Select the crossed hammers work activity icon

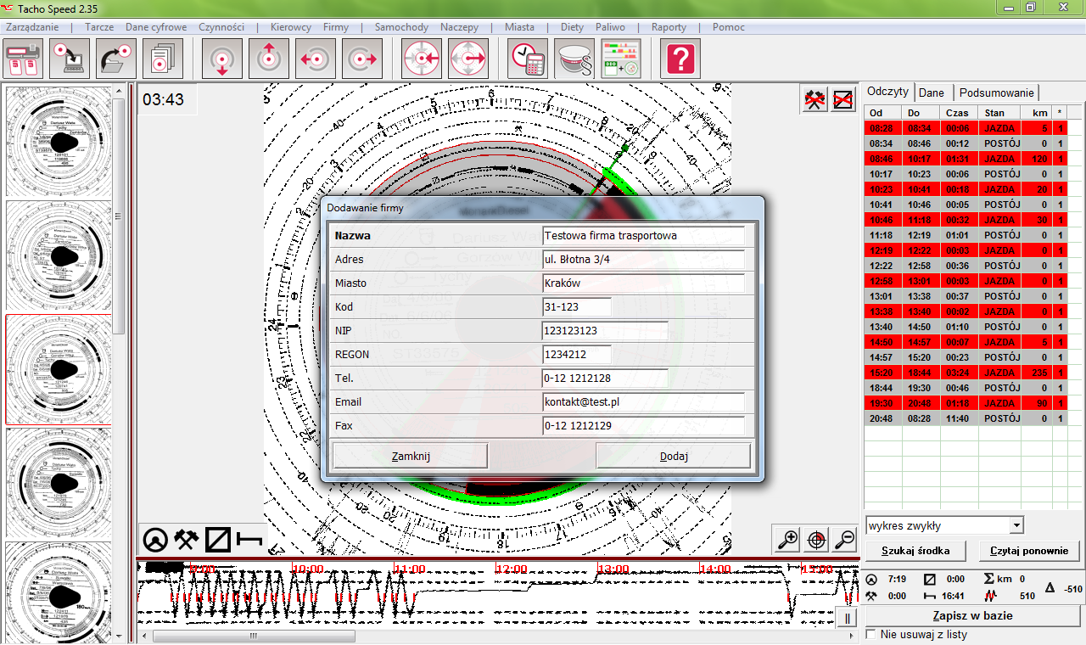point(187,539)
